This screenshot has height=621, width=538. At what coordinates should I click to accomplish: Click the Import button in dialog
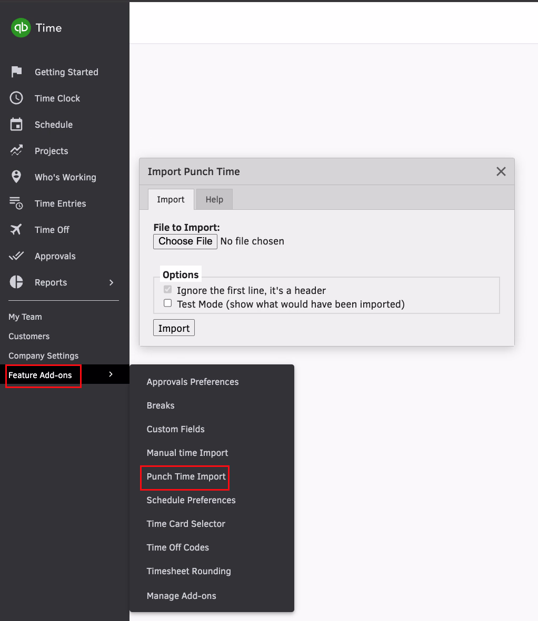click(x=174, y=328)
